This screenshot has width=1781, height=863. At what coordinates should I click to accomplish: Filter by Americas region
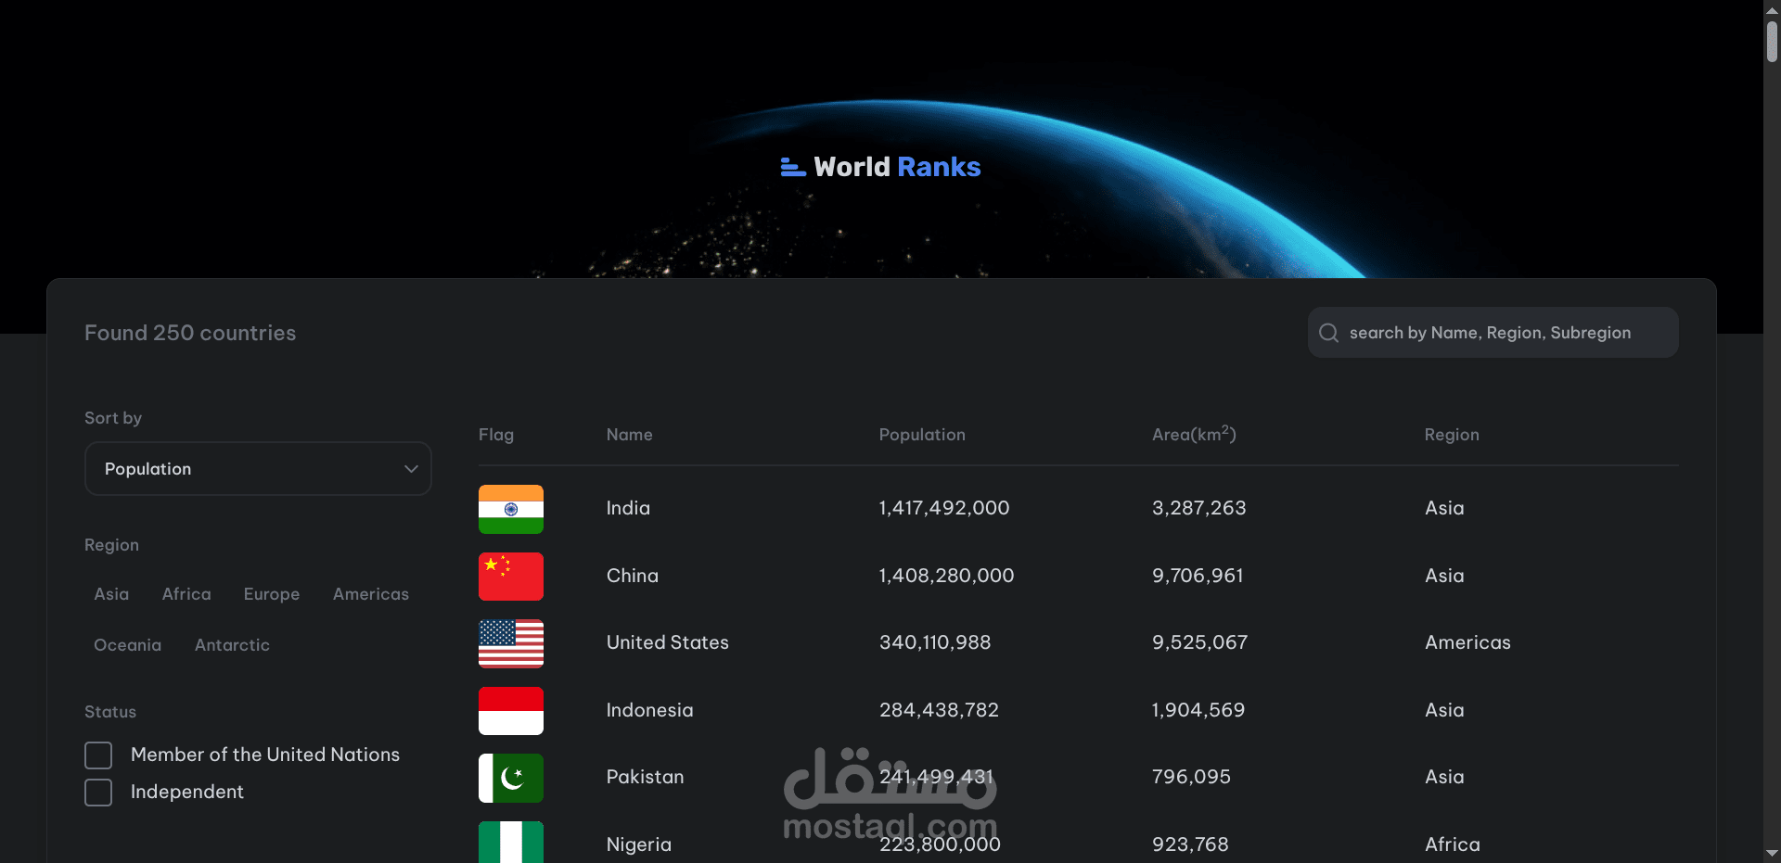371,594
